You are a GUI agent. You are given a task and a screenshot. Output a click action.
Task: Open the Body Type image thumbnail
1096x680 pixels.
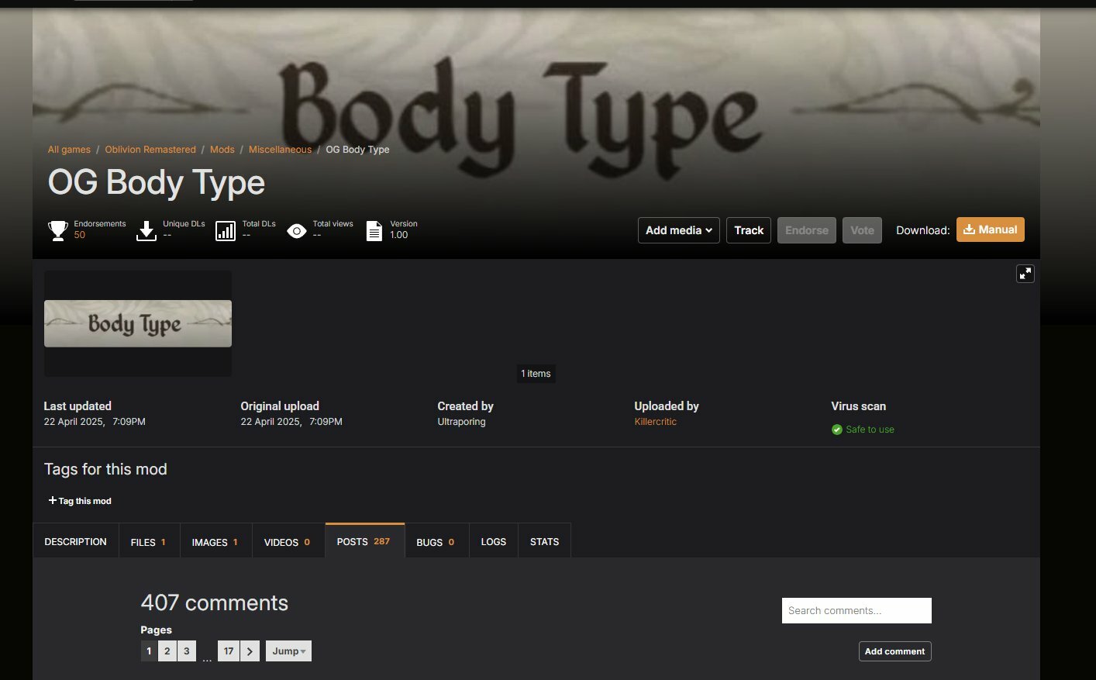pyautogui.click(x=138, y=323)
